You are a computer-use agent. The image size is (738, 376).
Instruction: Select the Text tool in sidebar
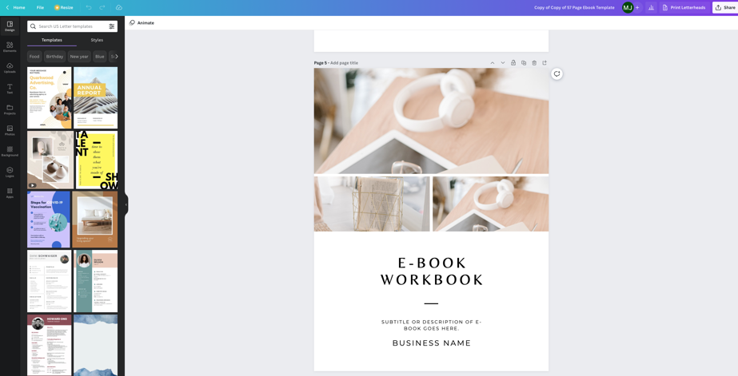tap(10, 89)
